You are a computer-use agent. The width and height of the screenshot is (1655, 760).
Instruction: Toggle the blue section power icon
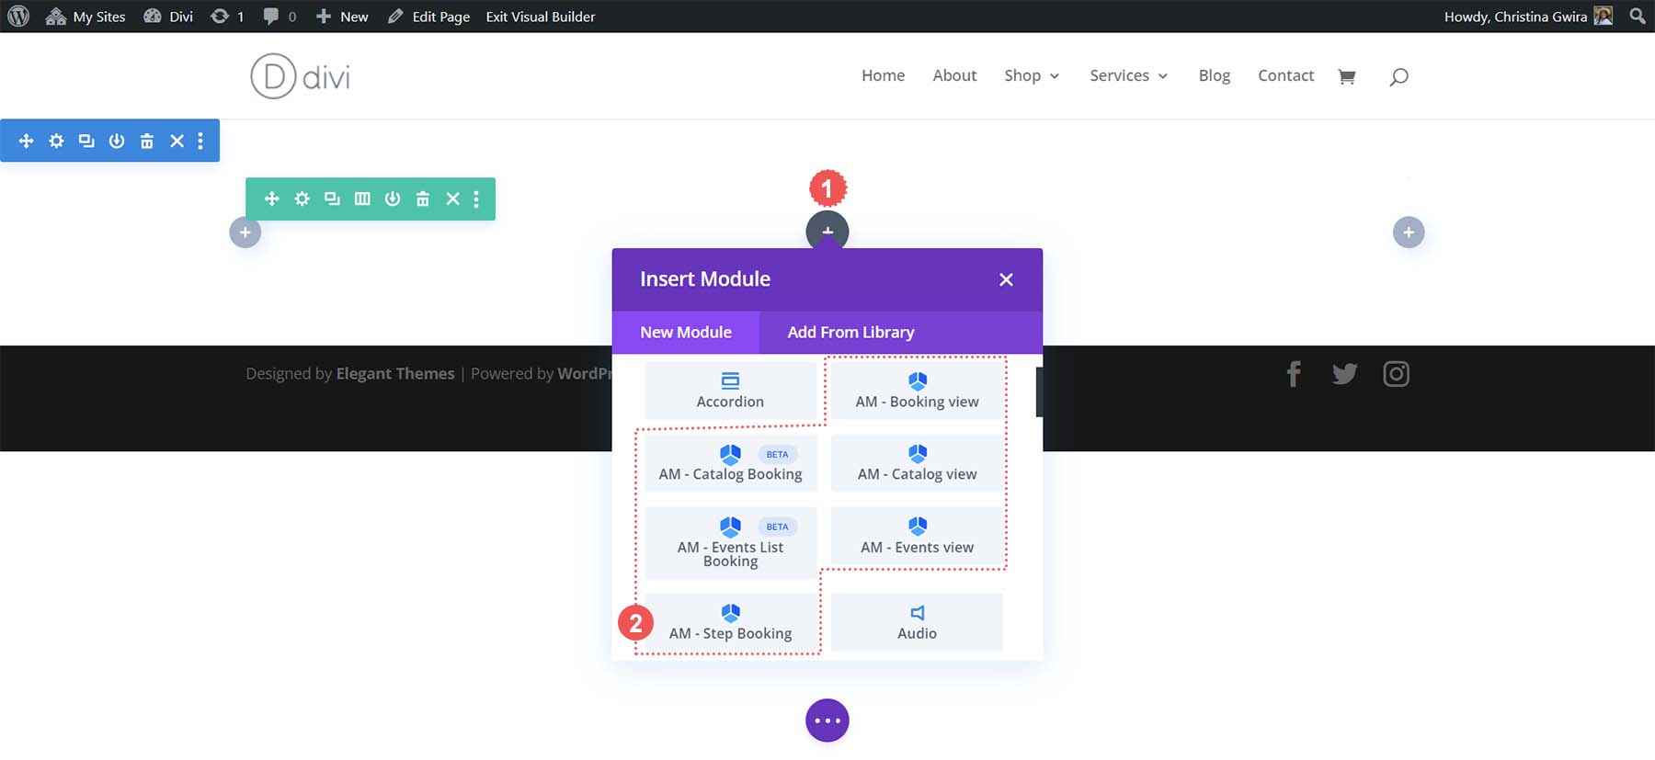117,141
